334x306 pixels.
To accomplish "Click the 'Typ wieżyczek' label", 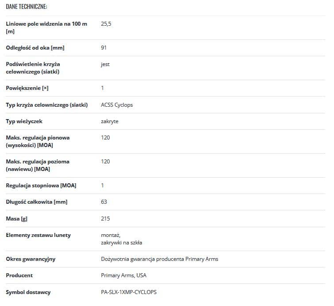I will point(24,121).
